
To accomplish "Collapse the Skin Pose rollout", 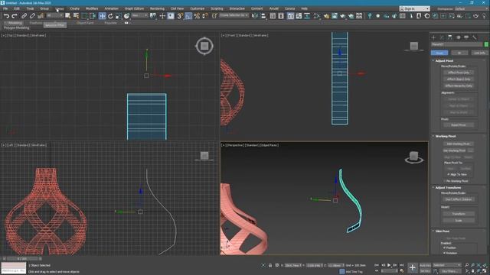I will point(443,231).
